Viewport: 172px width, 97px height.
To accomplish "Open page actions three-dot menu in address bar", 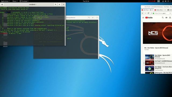I will tap(170, 13).
